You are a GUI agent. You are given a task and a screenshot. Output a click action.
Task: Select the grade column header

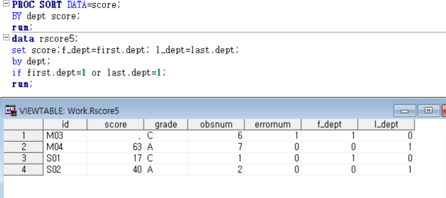coord(166,124)
